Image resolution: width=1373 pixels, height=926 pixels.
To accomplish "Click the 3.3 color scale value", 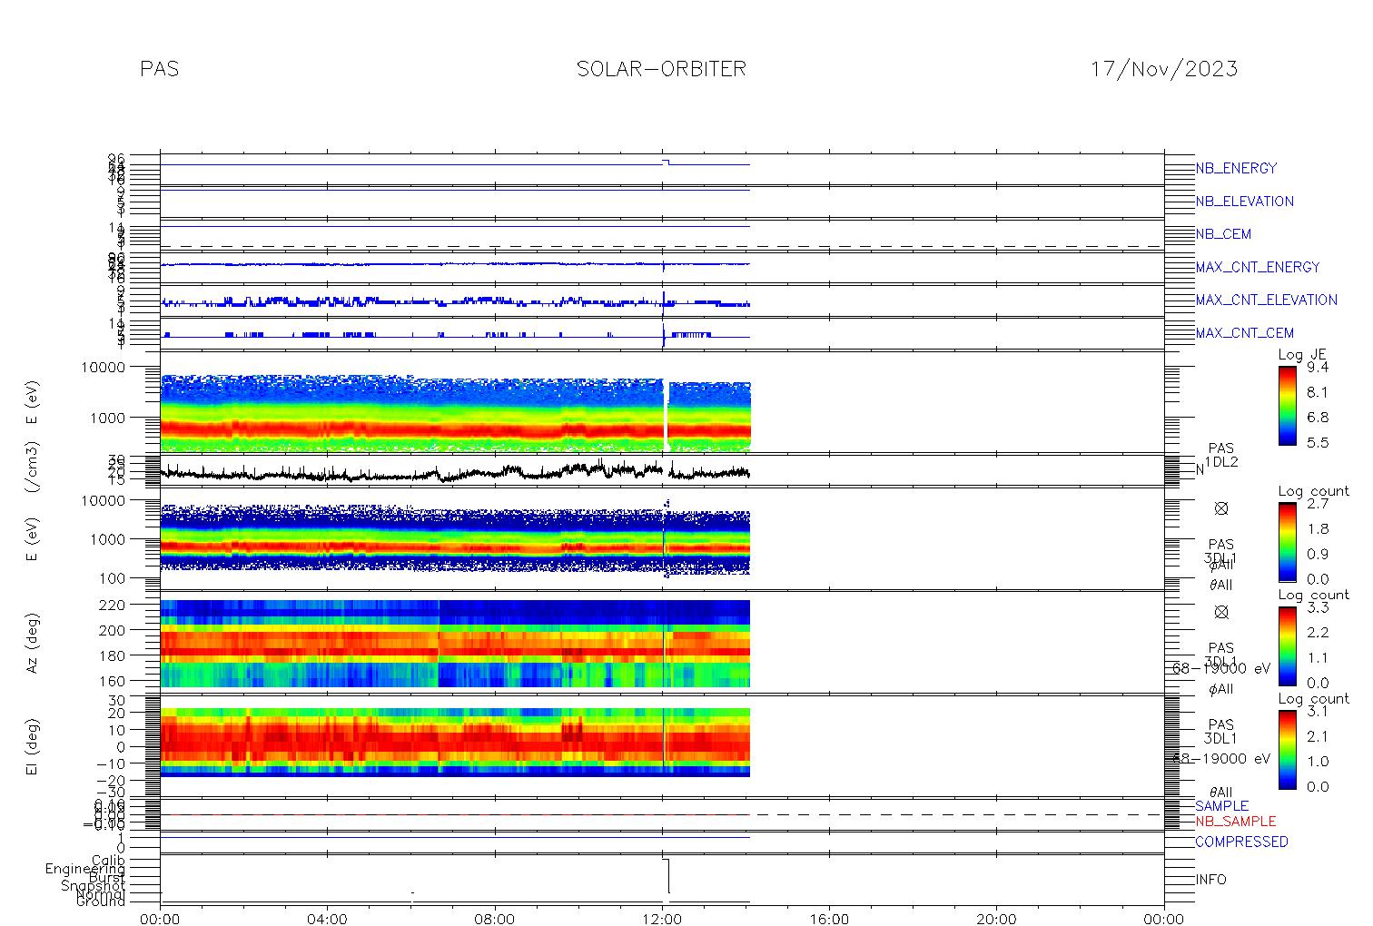I will click(1318, 607).
